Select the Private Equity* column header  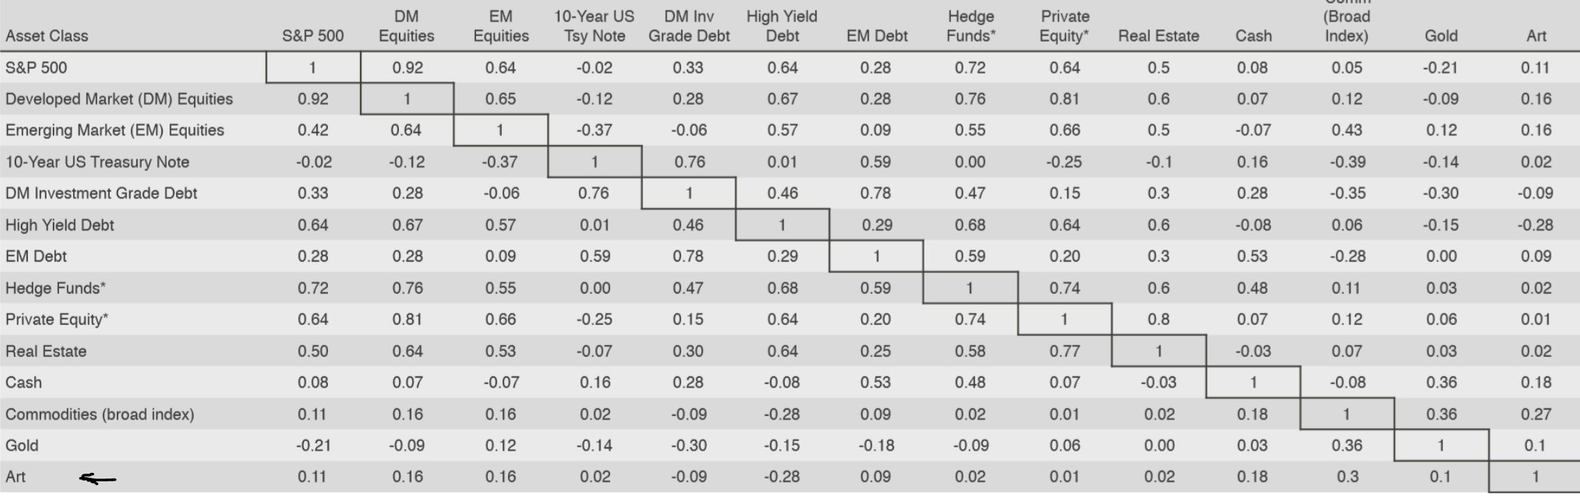1064,26
